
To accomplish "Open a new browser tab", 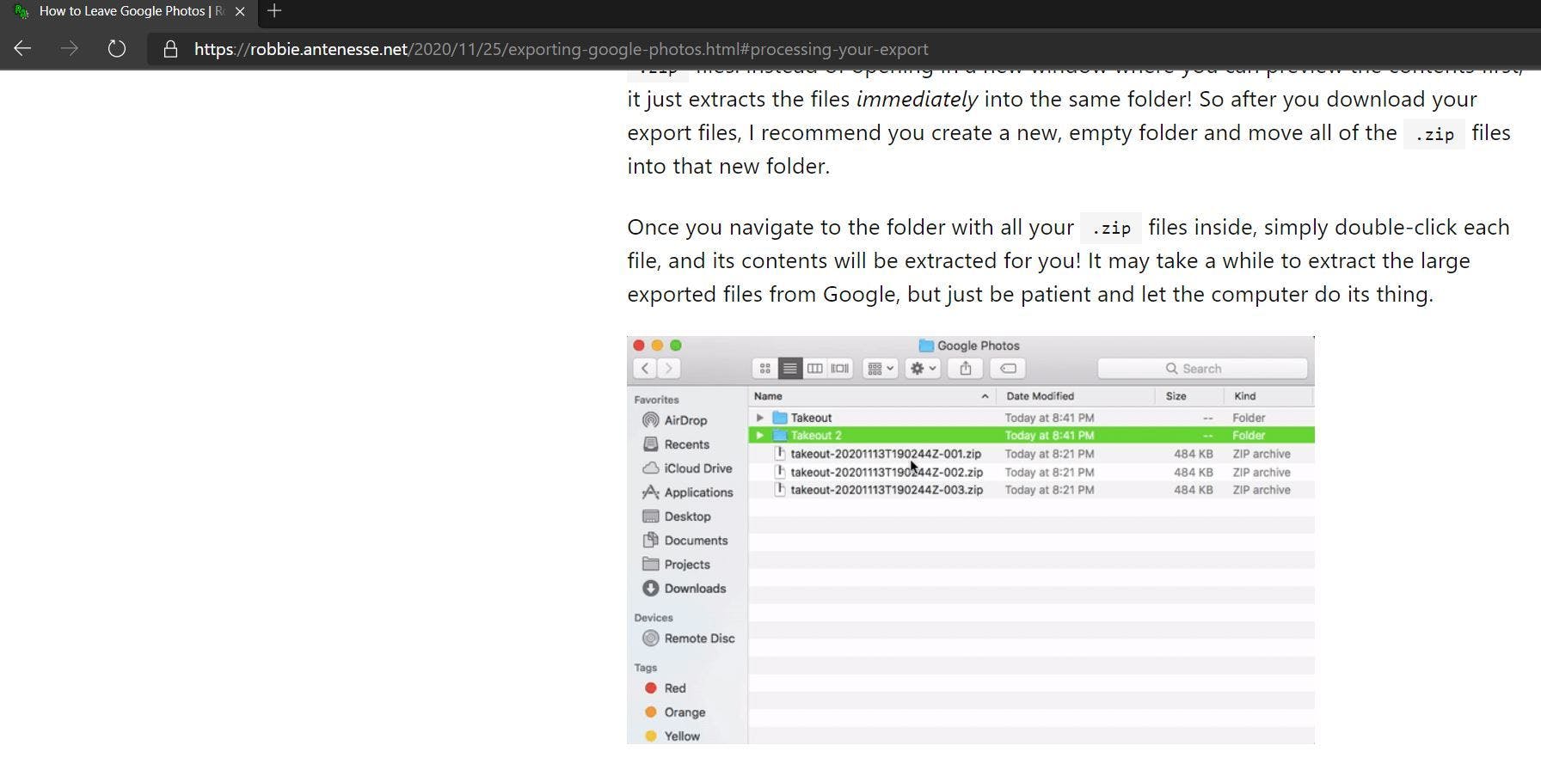I will [274, 11].
